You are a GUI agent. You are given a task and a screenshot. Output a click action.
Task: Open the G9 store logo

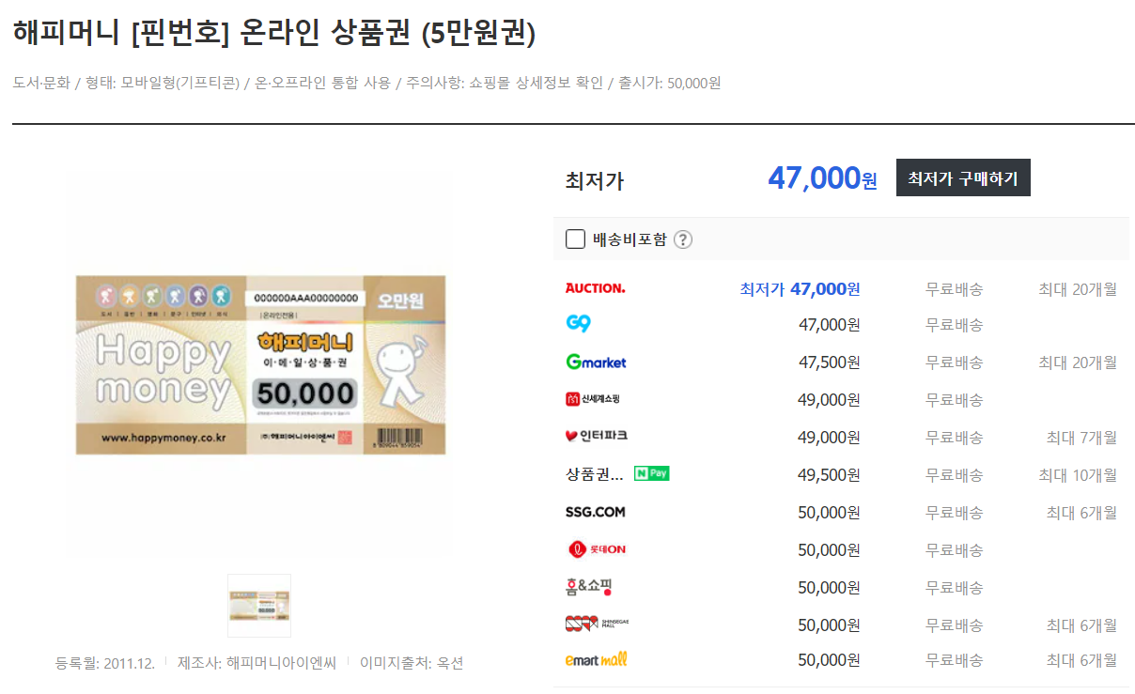pyautogui.click(x=578, y=324)
